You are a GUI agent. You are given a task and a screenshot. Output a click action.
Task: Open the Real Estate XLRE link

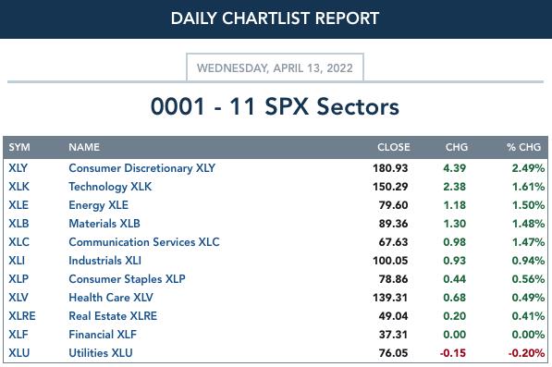pos(113,315)
